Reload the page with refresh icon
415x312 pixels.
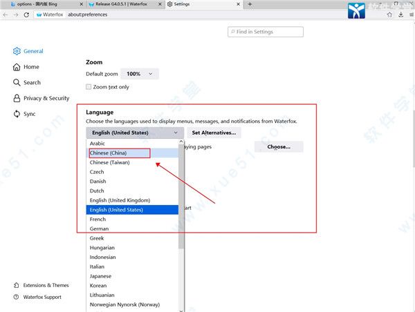tap(26, 14)
